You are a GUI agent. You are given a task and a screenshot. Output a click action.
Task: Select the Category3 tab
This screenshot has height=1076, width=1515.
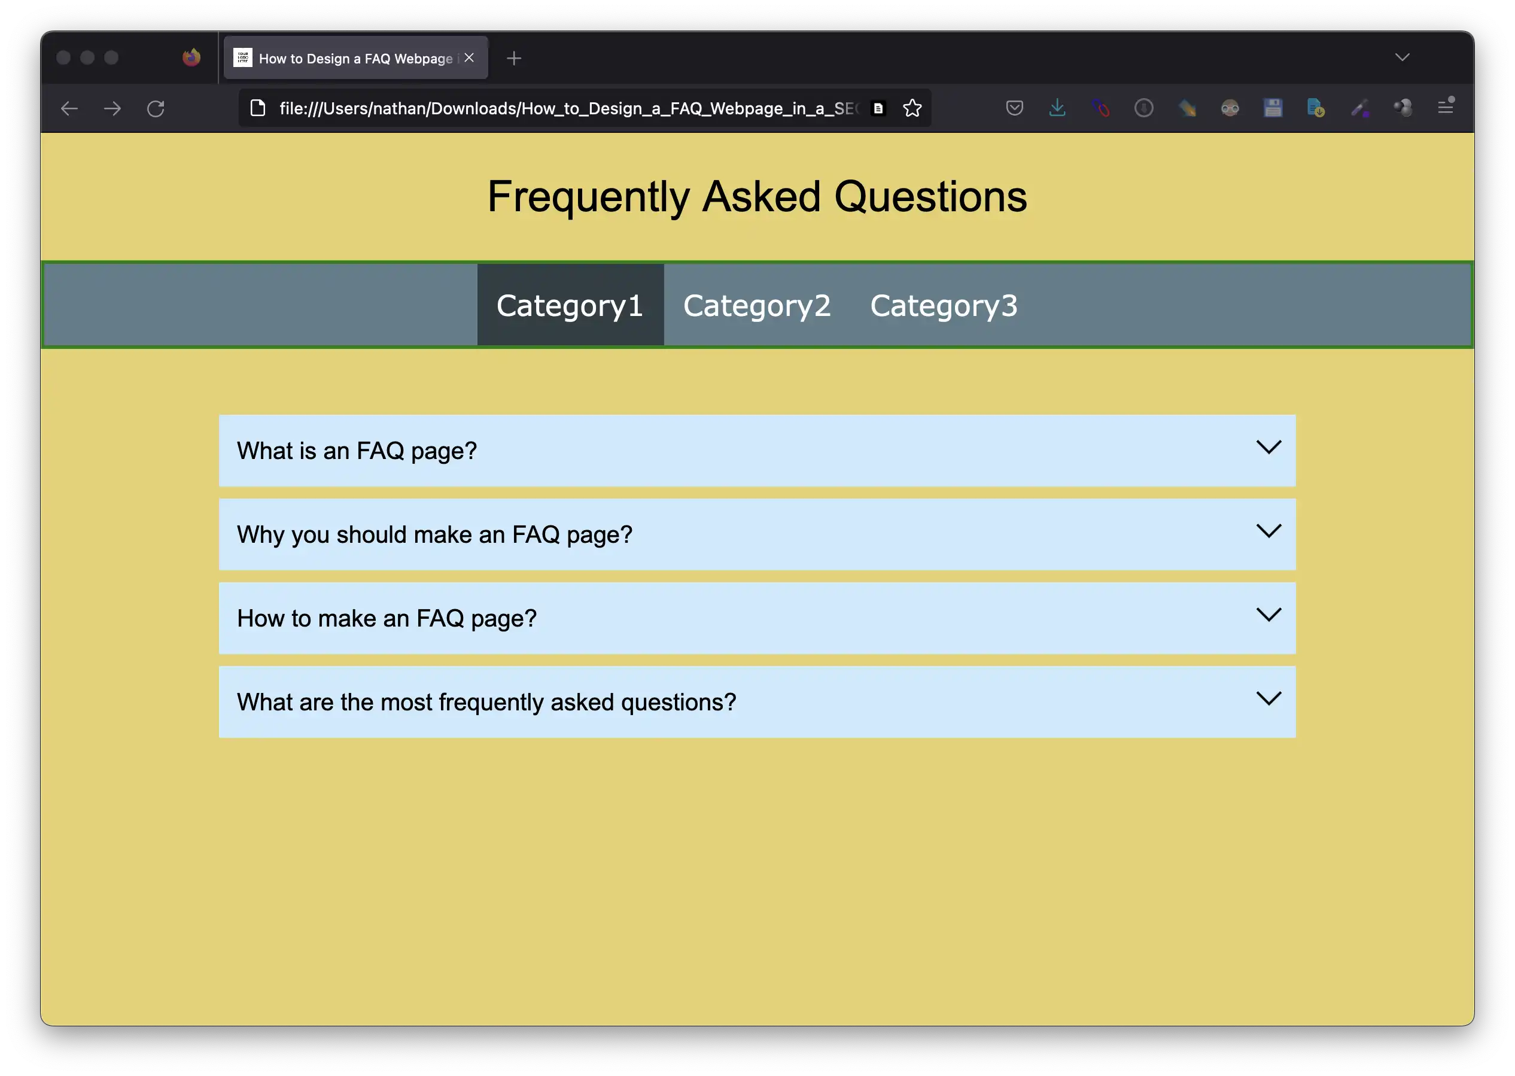coord(944,305)
